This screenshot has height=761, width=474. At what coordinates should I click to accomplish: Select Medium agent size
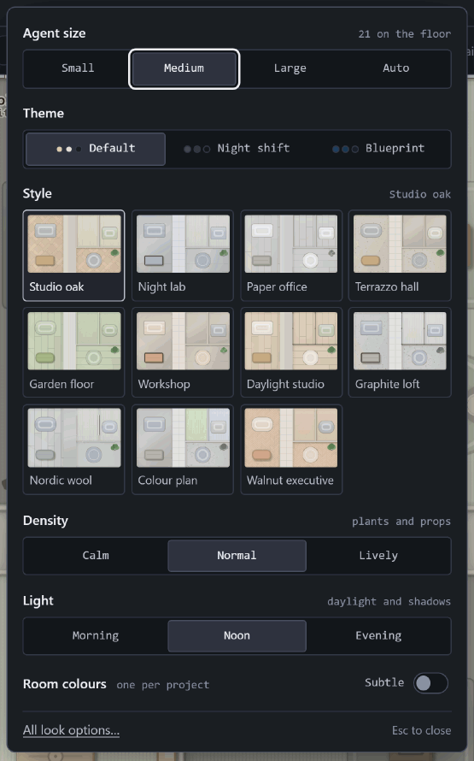(x=184, y=68)
